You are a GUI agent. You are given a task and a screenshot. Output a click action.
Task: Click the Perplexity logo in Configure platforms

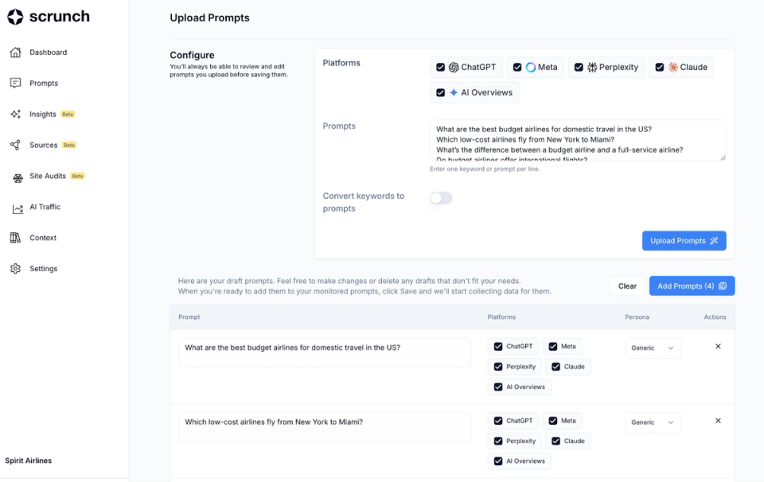(x=592, y=67)
